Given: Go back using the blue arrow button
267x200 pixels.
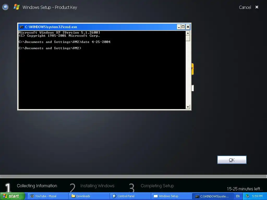Looking at the screenshot, I should point(5,7).
